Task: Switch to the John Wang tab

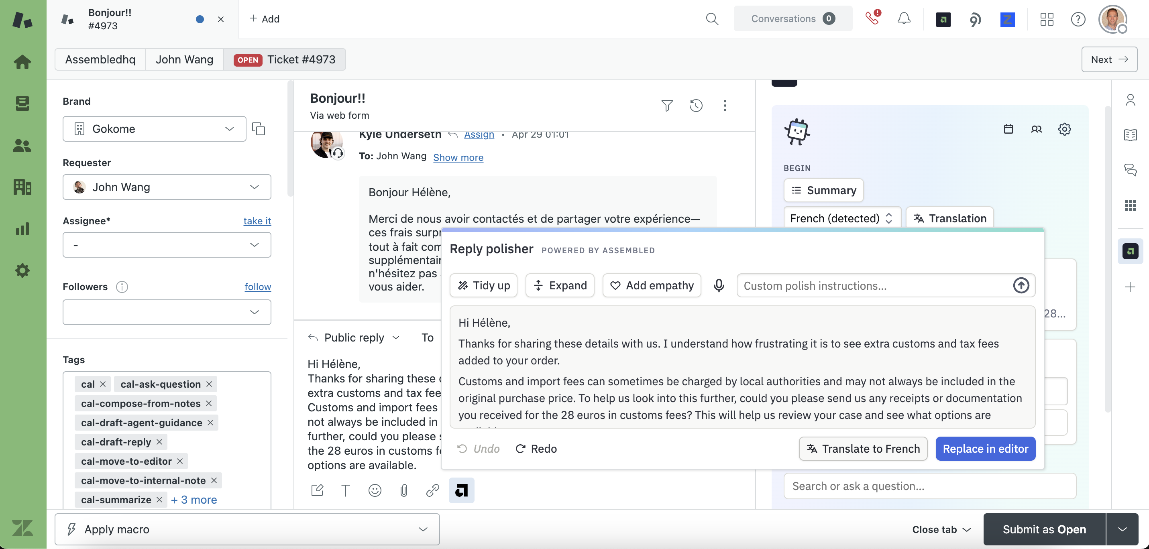Action: coord(184,60)
